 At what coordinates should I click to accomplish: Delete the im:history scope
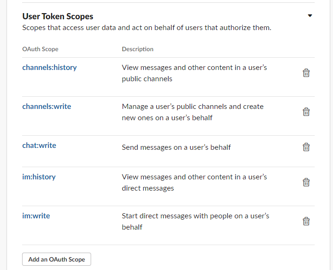click(x=306, y=182)
